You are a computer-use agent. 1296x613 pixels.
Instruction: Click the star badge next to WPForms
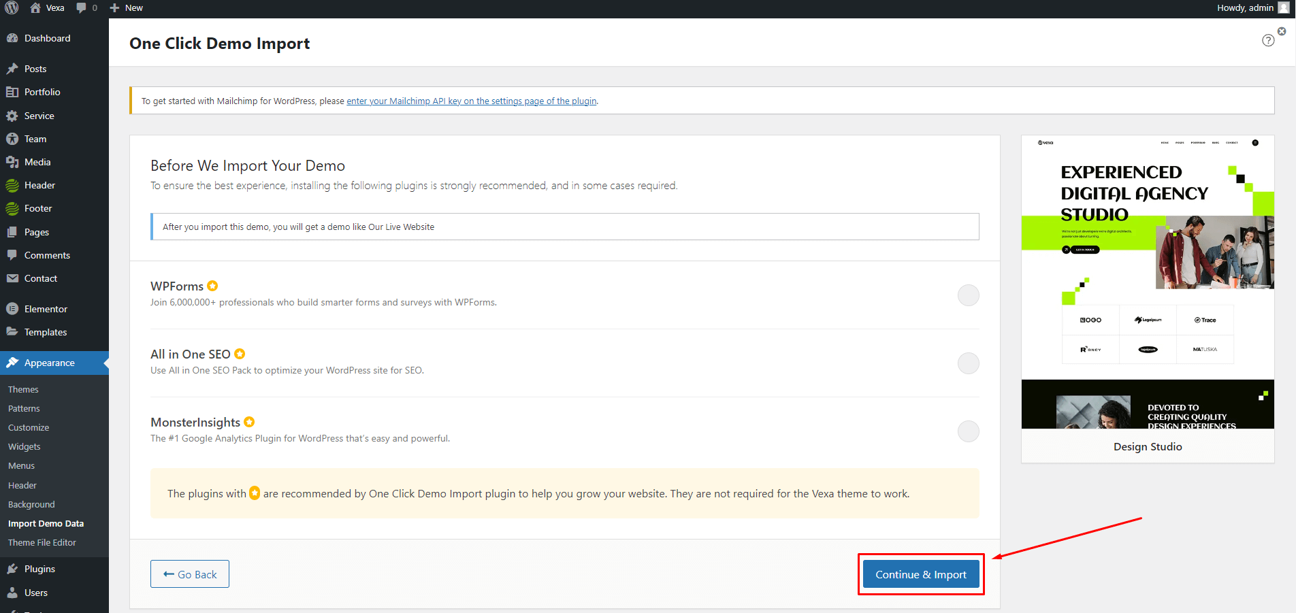click(212, 286)
